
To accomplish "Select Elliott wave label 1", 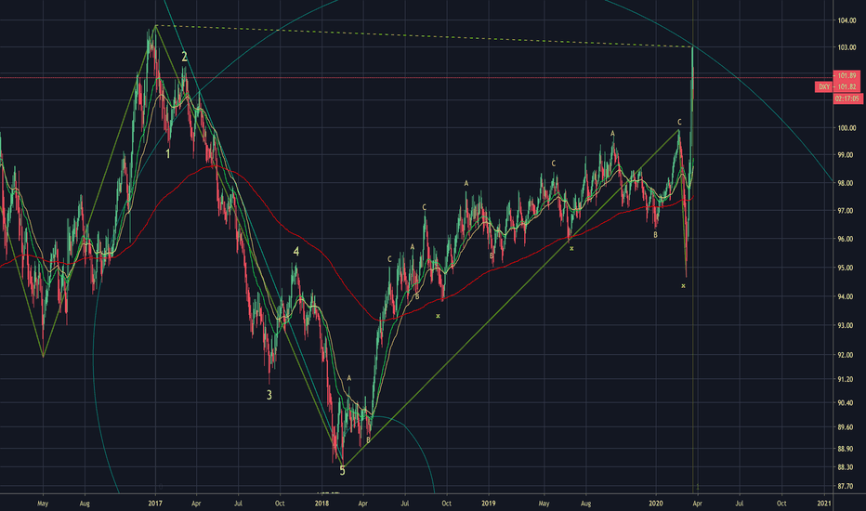I will pos(168,153).
